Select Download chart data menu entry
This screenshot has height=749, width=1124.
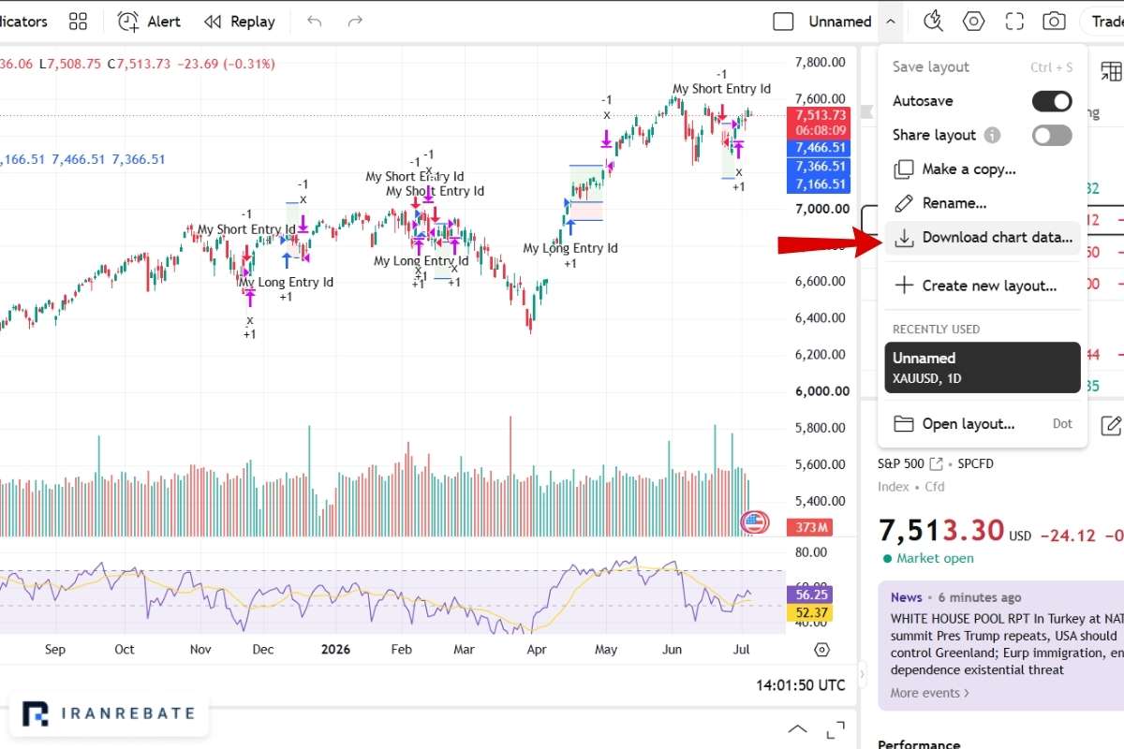tap(983, 238)
